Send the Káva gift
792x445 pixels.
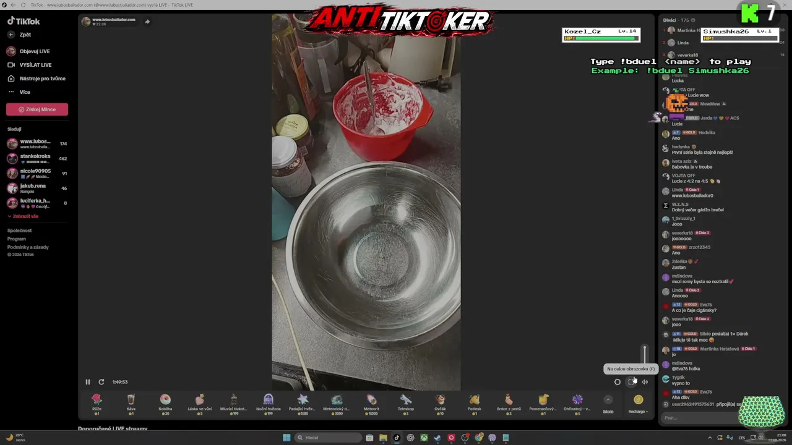(x=131, y=404)
